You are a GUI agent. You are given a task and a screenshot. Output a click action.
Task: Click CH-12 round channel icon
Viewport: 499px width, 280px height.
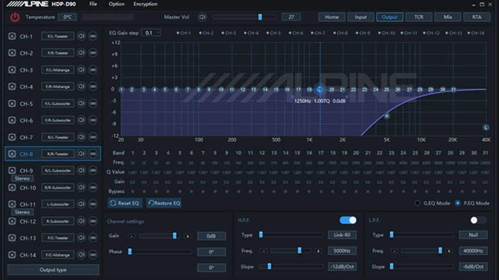tap(12, 221)
